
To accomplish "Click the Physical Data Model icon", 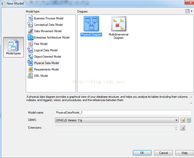I will [30, 63].
